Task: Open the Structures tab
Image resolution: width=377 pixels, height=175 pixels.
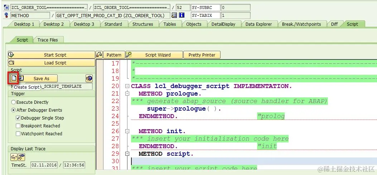Action: pos(142,24)
